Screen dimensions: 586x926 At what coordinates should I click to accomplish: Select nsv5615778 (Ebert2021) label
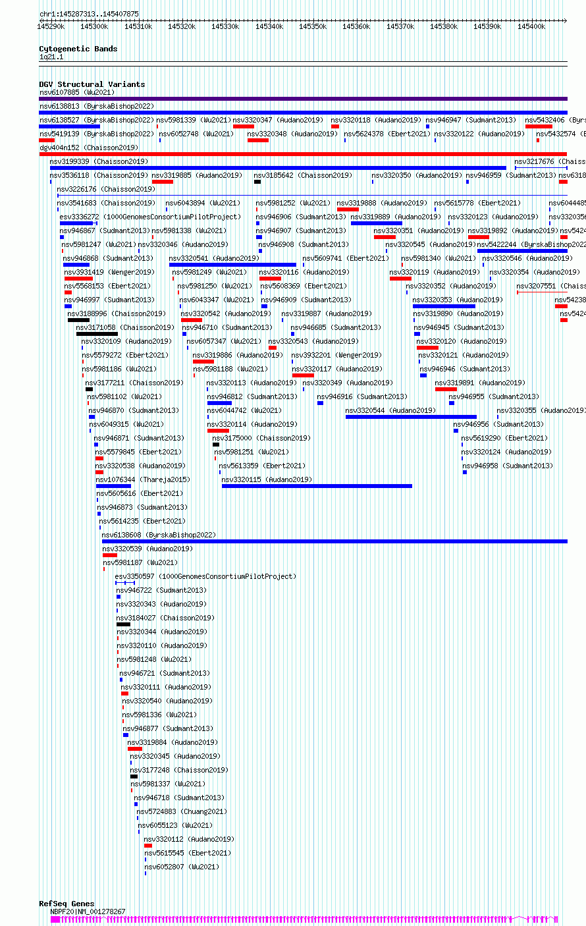point(477,203)
